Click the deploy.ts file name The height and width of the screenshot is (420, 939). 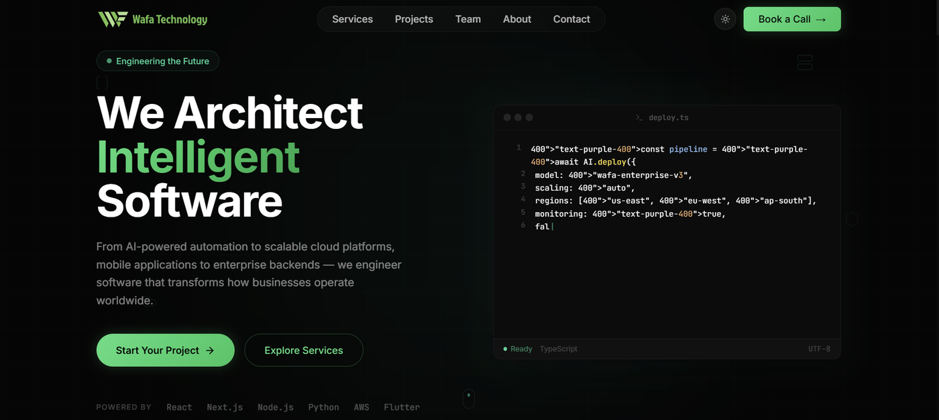(x=669, y=117)
